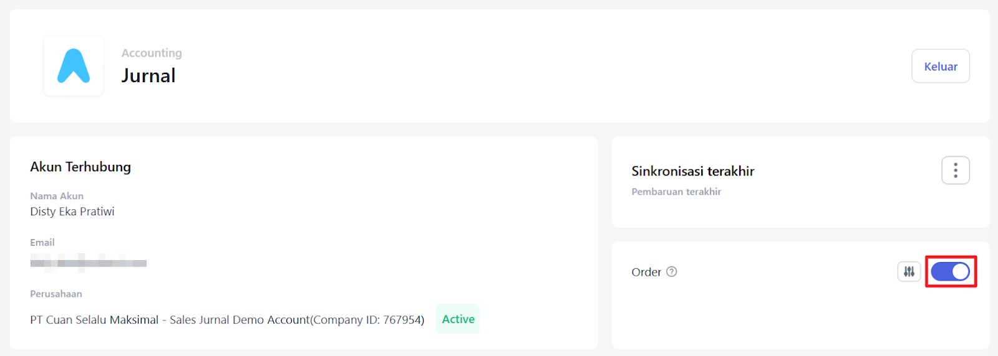Click the Perusahaan field label

(56, 294)
